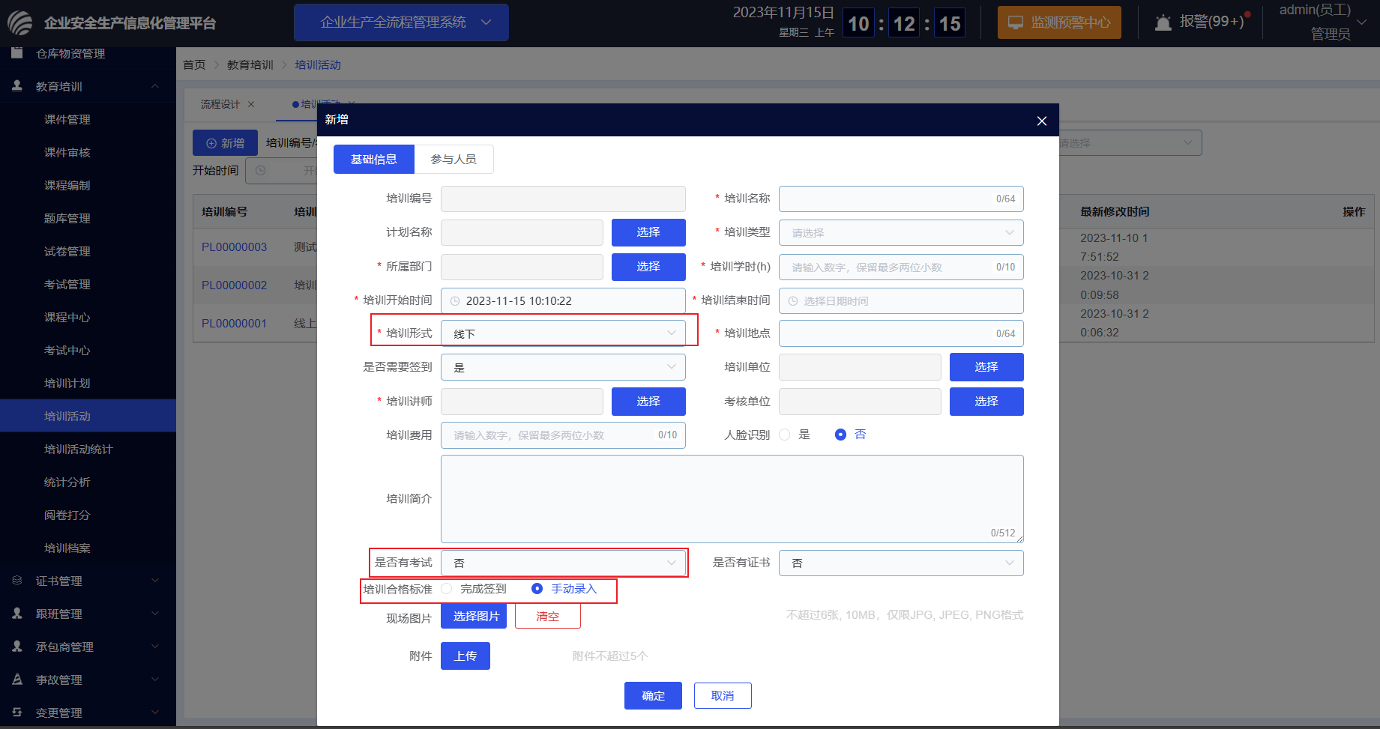Open the 是否有考试 dropdown
Viewport: 1380px width, 729px height.
pyautogui.click(x=563, y=563)
